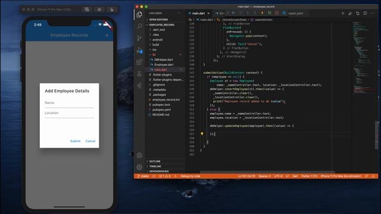381x214 pixels.
Task: Open pubspec.yaml from the file tree
Action: (x=161, y=109)
